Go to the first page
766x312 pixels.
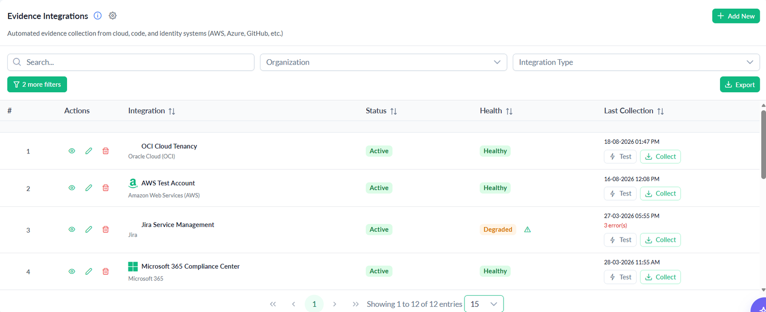[273, 304]
